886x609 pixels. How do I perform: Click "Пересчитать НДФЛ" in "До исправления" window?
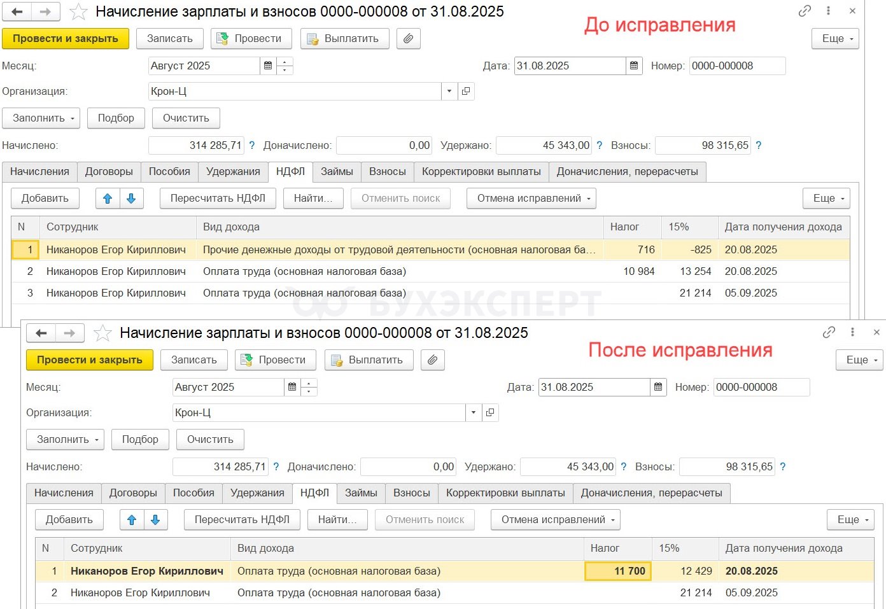[218, 199]
